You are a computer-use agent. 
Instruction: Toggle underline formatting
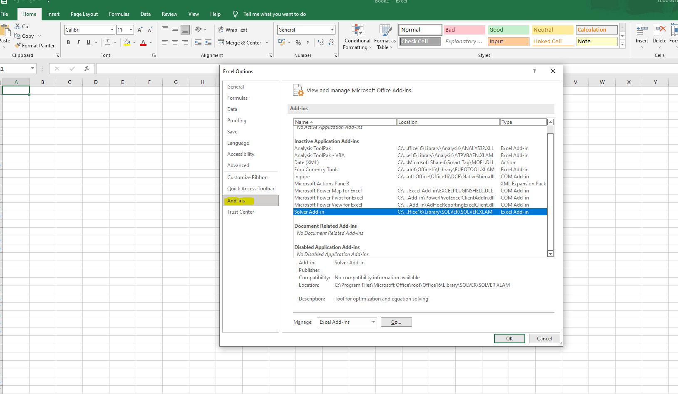pos(88,42)
